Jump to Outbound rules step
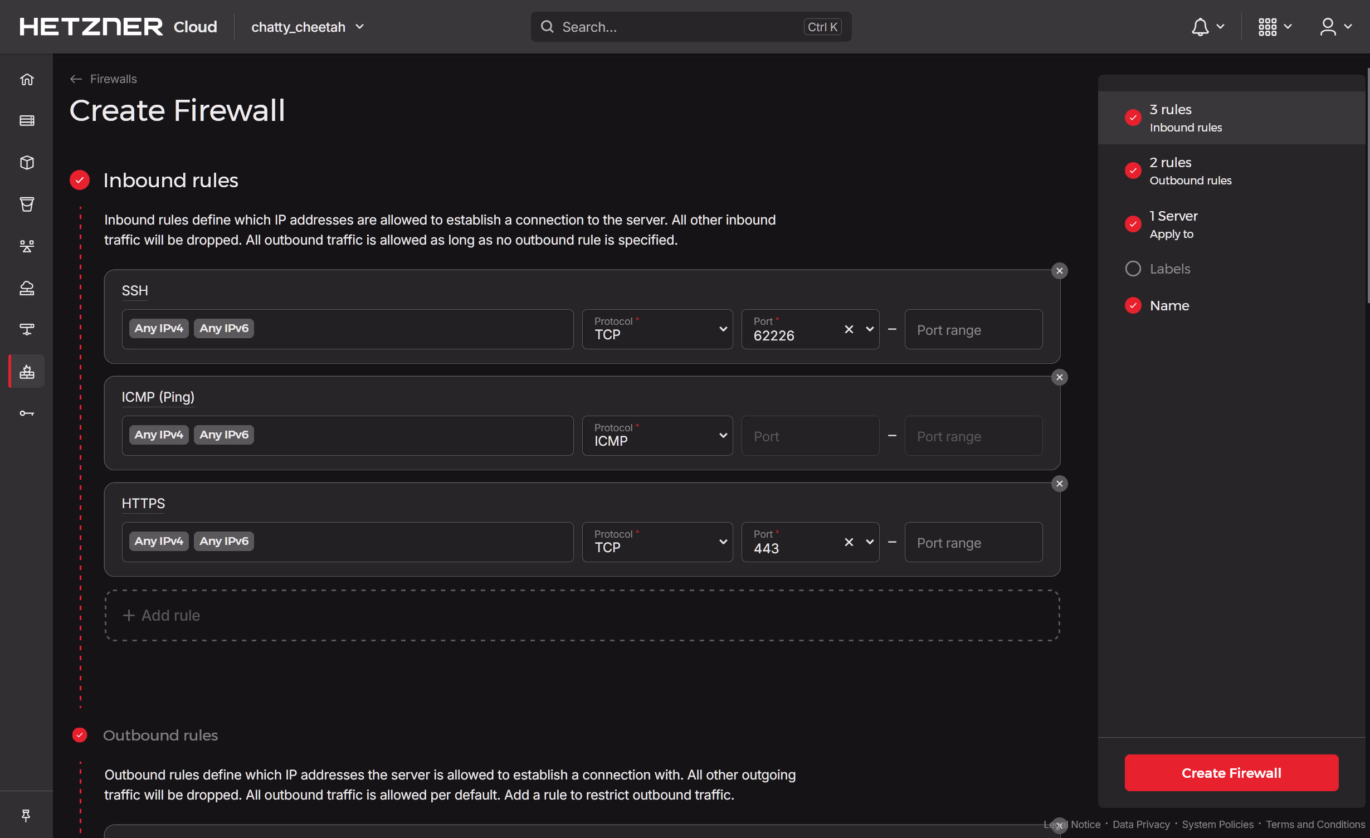The image size is (1370, 838). point(1190,171)
